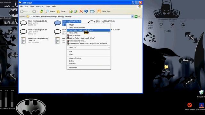Select Joker - Last Laugh 03.cbr file name
The width and height of the screenshot is (205, 115).
coord(106,21)
